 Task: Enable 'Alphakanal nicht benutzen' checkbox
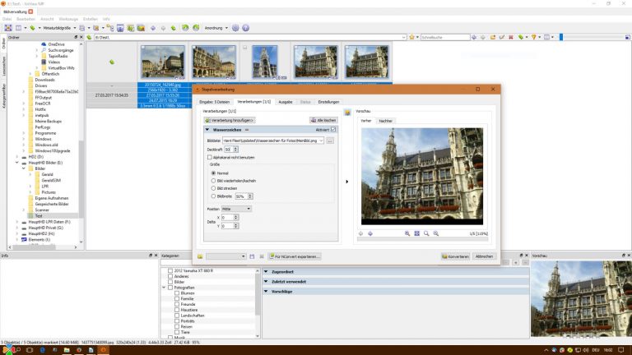click(211, 157)
